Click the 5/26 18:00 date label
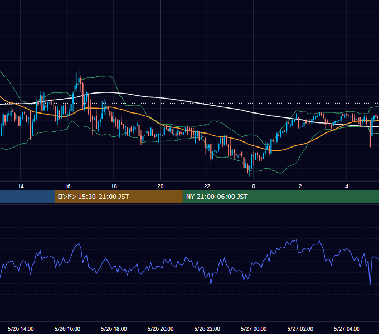The height and width of the screenshot is (334, 379). [114, 328]
